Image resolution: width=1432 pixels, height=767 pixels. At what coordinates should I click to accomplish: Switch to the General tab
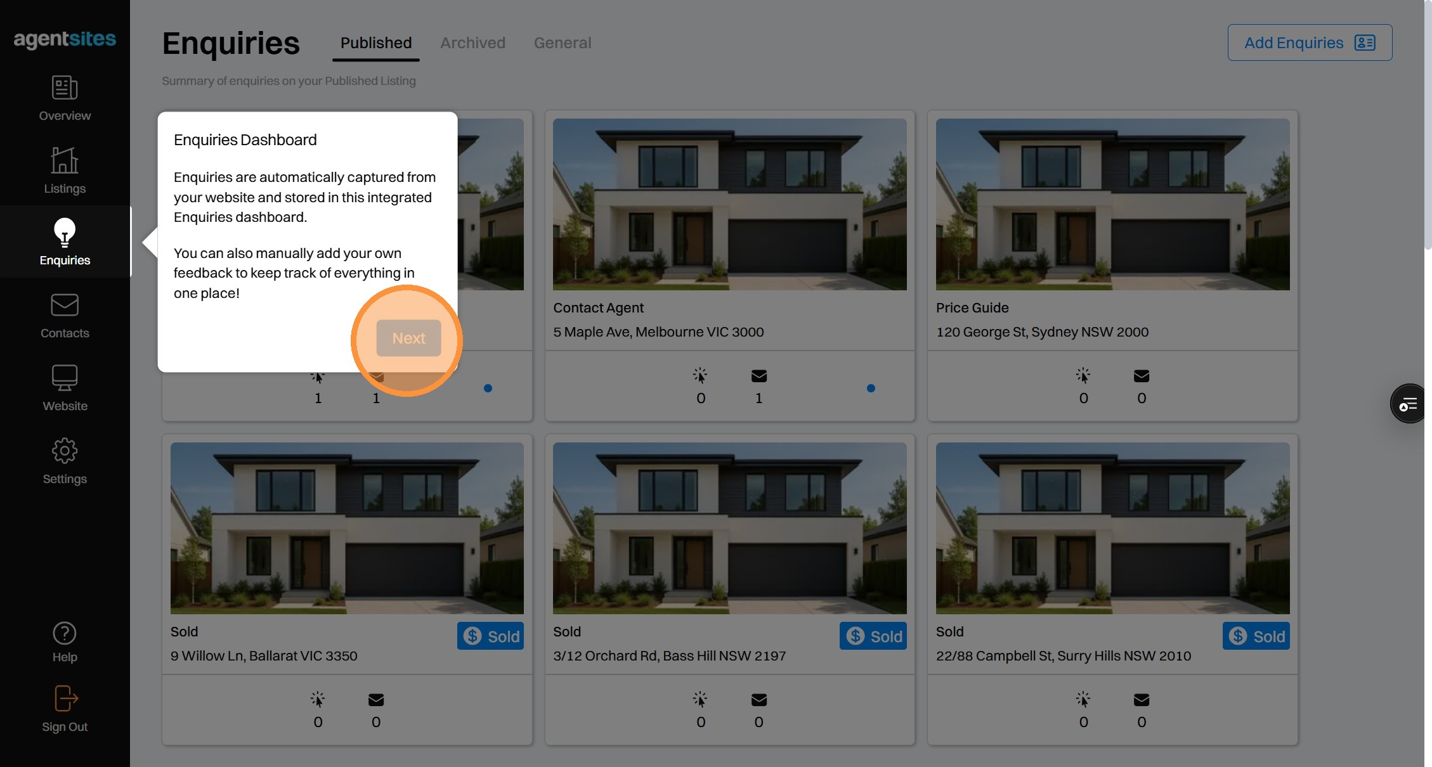562,42
